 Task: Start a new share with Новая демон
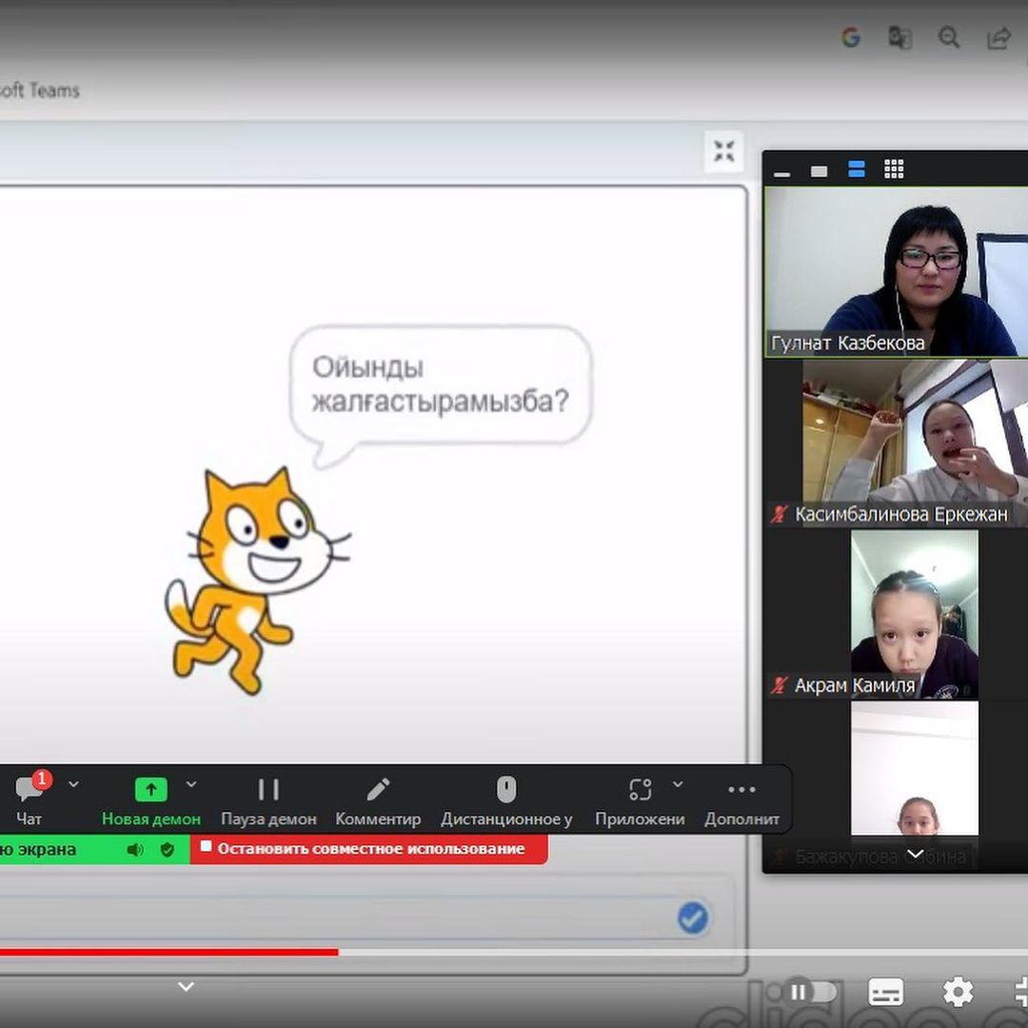coord(150,800)
